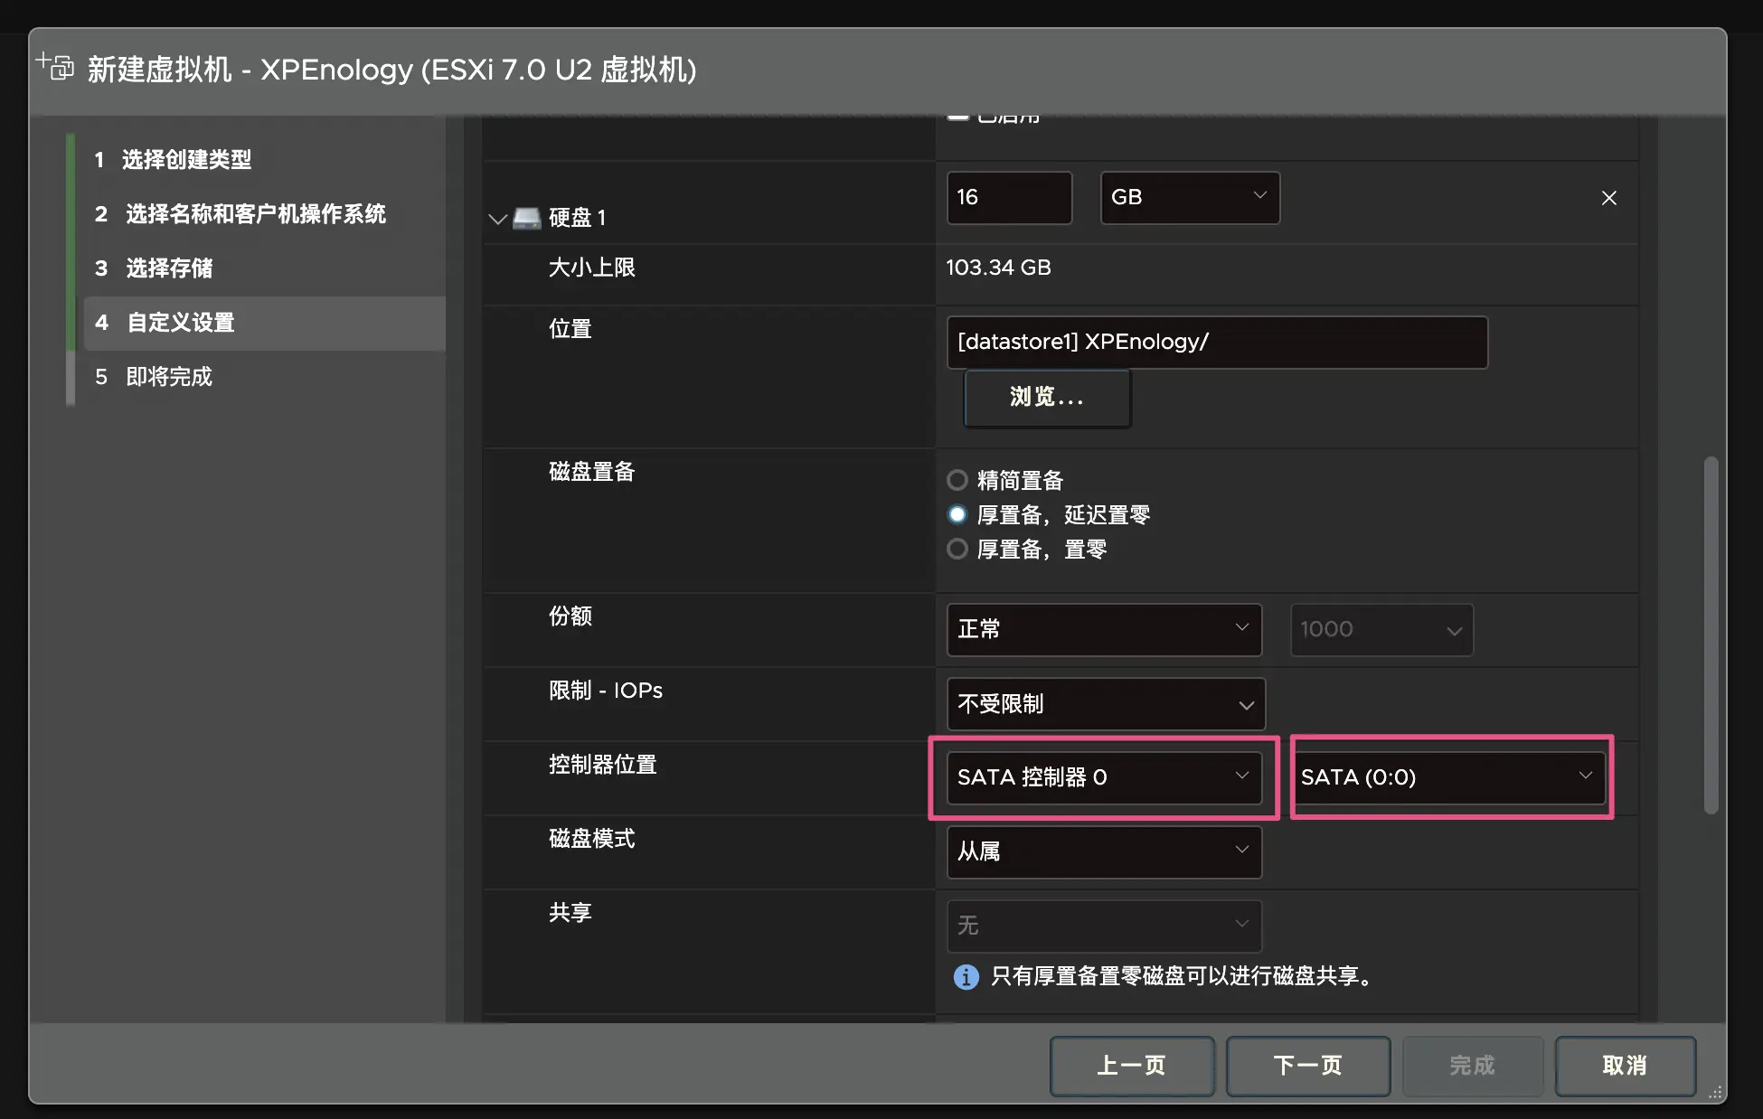Click the vertical scrollbar of settings panel
This screenshot has width=1763, height=1119.
(1711, 633)
